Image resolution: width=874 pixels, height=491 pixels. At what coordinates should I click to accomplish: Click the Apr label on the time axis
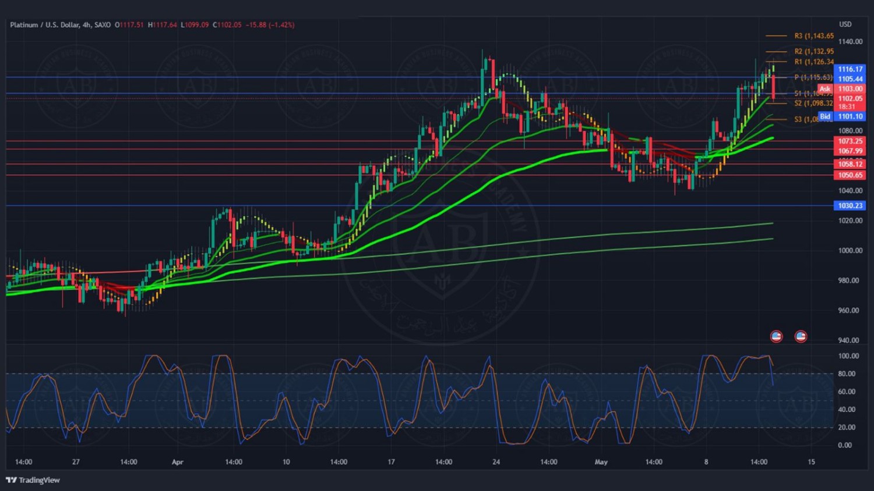[x=178, y=462]
